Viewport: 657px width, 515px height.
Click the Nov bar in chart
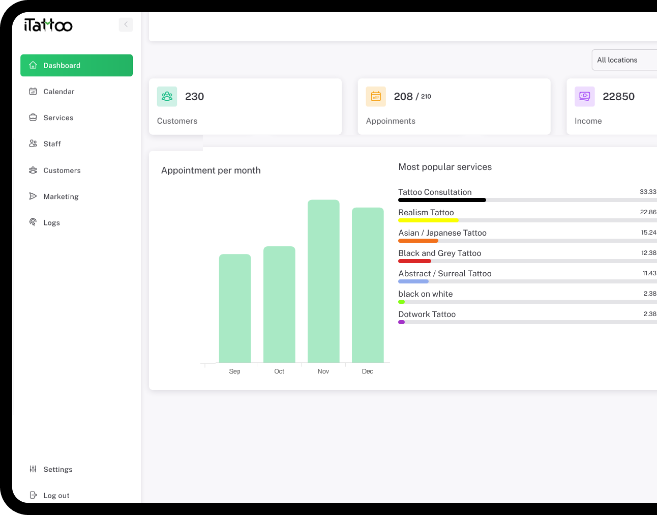click(323, 281)
